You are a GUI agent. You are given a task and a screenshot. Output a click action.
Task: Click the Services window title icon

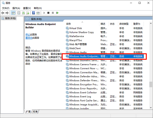3,3
